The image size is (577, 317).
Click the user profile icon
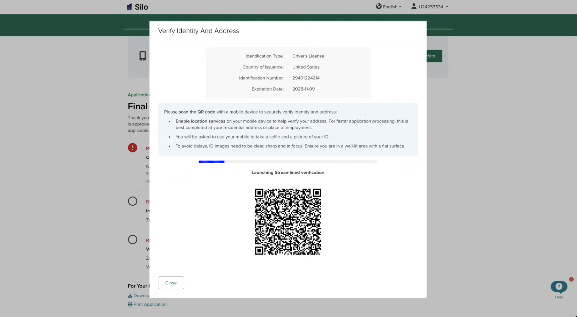click(x=414, y=6)
